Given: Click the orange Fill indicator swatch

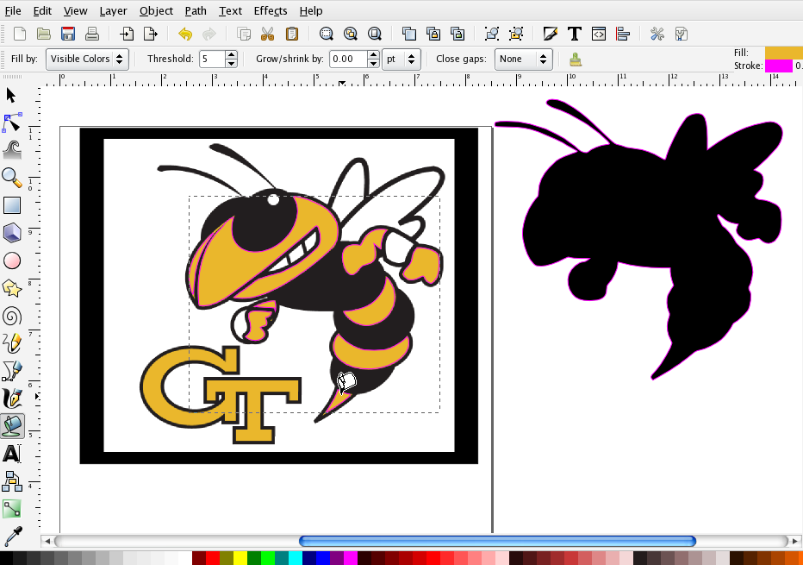Looking at the screenshot, I should click(783, 53).
